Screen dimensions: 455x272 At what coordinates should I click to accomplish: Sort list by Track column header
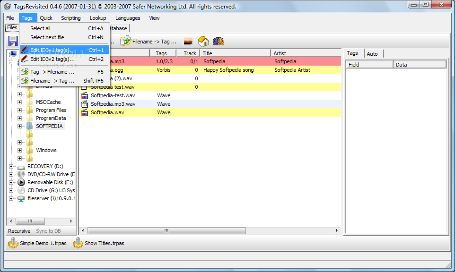point(188,53)
